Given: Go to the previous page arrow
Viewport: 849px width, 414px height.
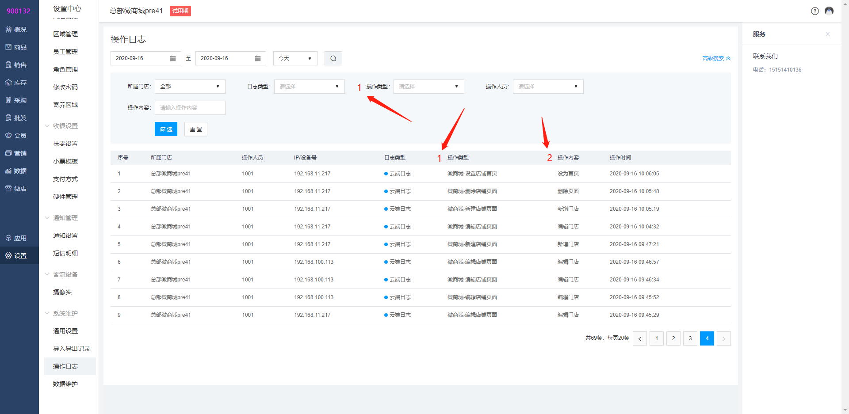Looking at the screenshot, I should coord(639,338).
